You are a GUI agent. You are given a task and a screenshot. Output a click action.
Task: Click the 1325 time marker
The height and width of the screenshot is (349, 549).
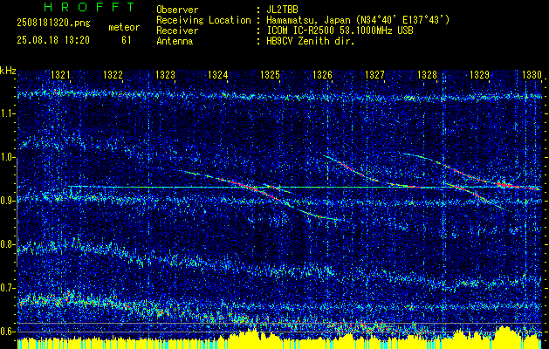tap(270, 74)
